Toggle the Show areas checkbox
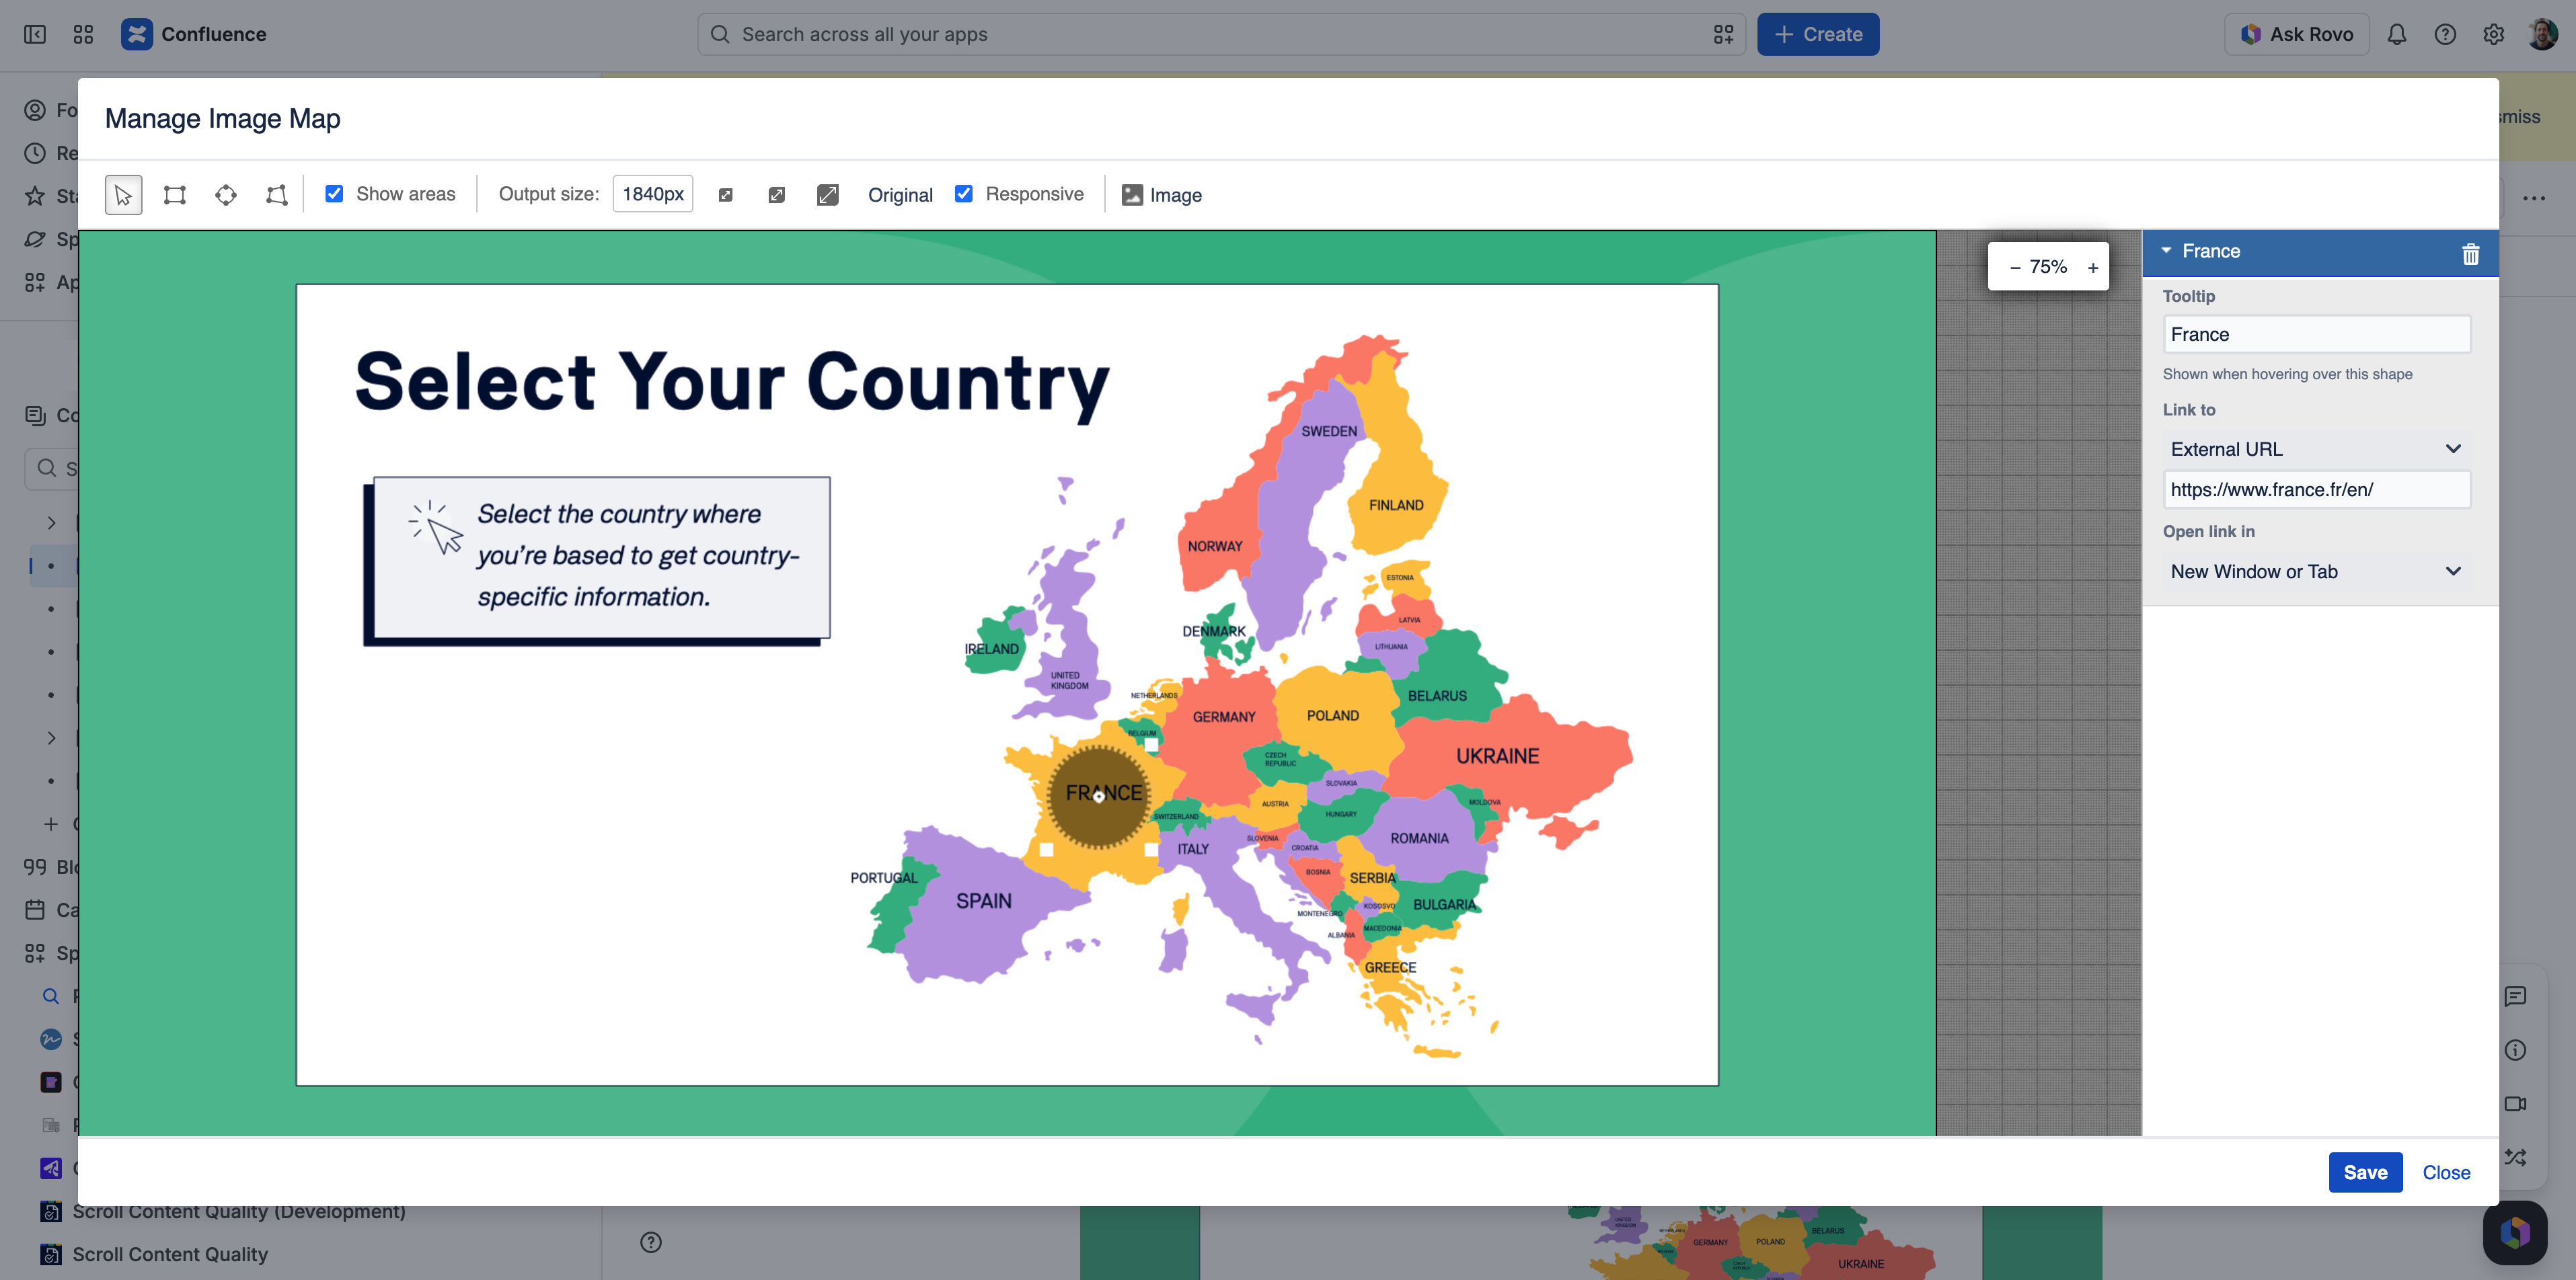 334,194
